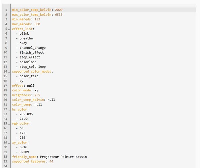
Task: Select the rgb value 255 on line 28
Action: 22,138
